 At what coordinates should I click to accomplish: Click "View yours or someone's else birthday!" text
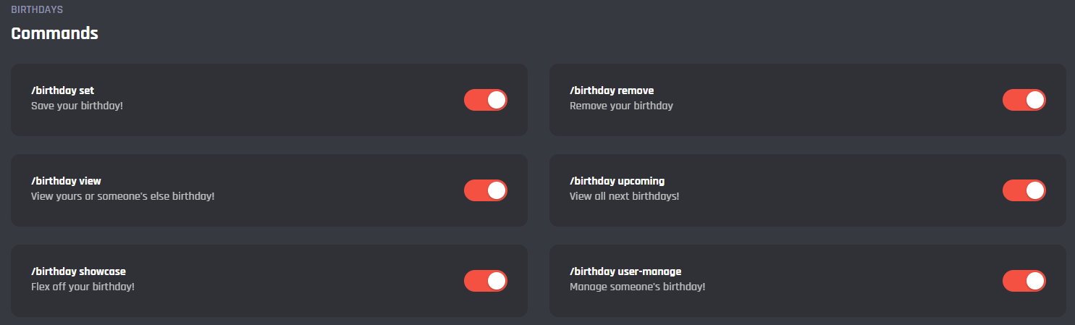(122, 196)
